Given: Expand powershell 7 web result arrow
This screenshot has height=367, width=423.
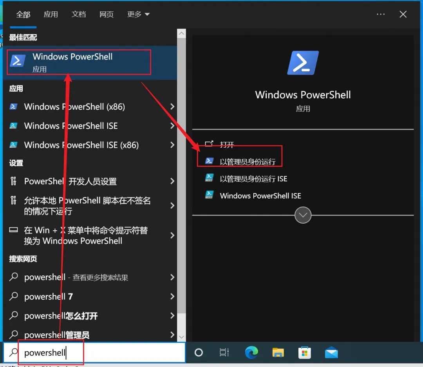Looking at the screenshot, I should (x=172, y=296).
